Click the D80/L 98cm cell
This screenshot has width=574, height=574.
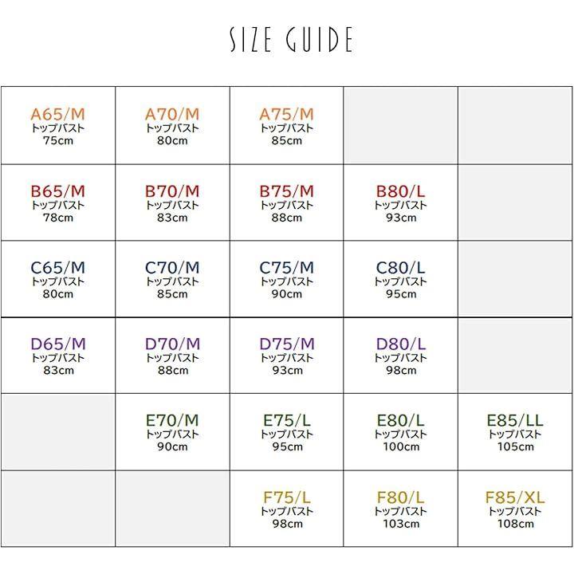(401, 356)
